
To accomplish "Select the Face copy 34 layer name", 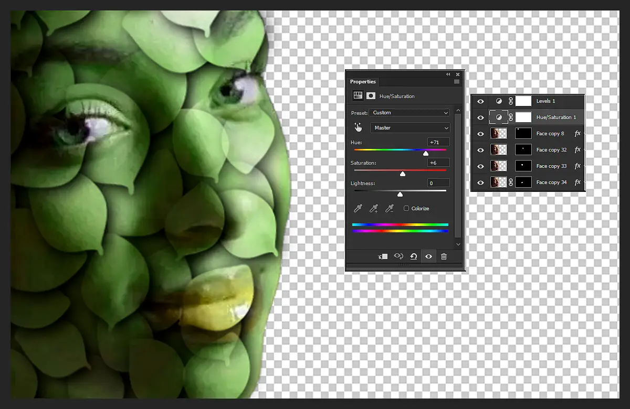I will click(x=551, y=182).
